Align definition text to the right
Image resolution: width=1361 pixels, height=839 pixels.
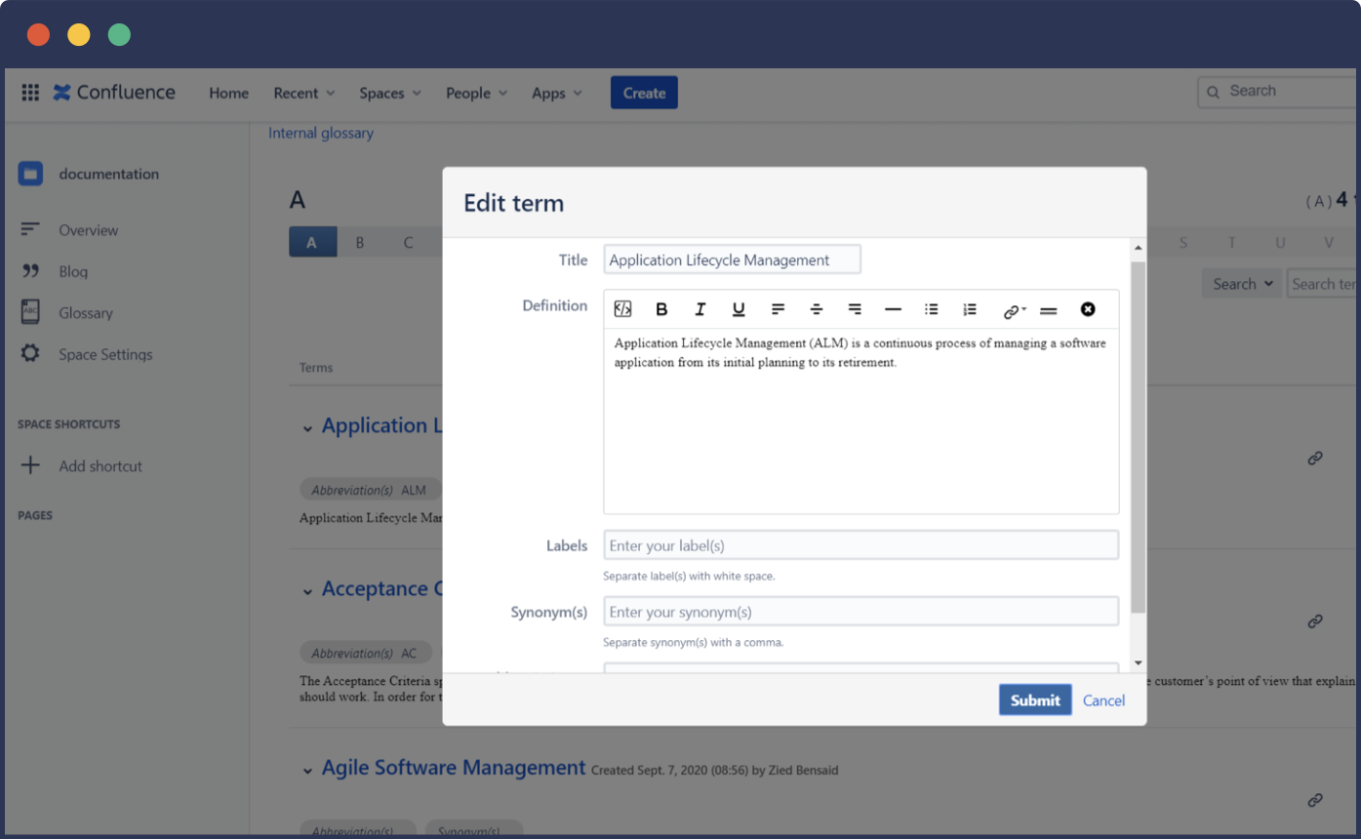click(855, 309)
